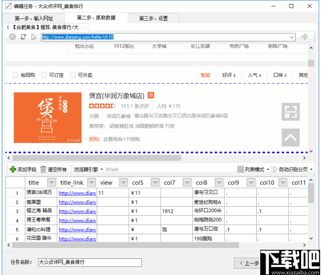Viewport: 321px width, 275px height.
Task: Click the web view horizontal scrollbar thumb
Action: point(97,158)
